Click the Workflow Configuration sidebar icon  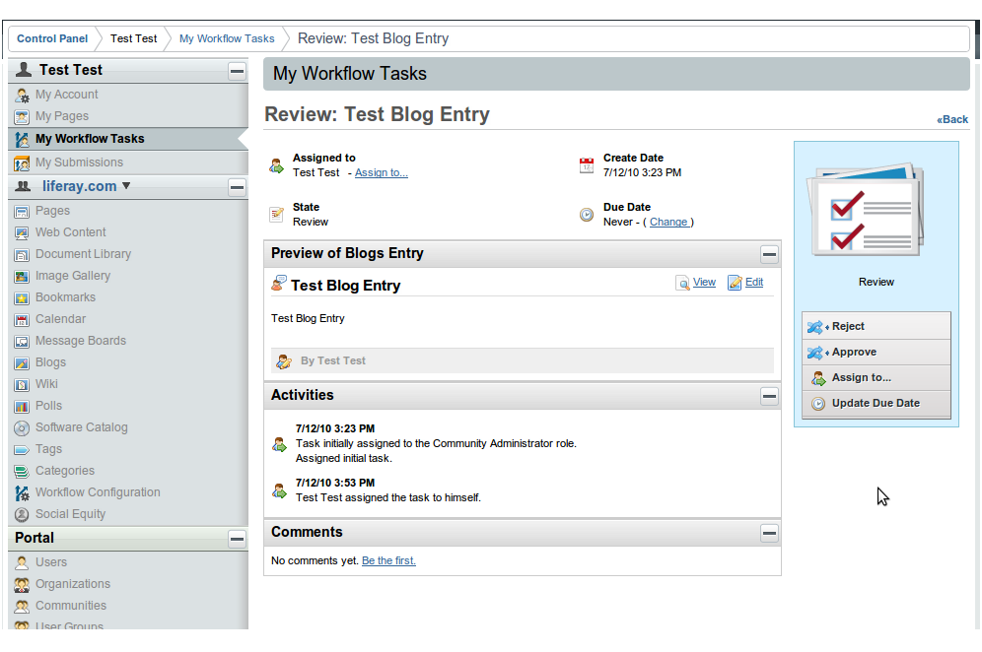click(22, 492)
